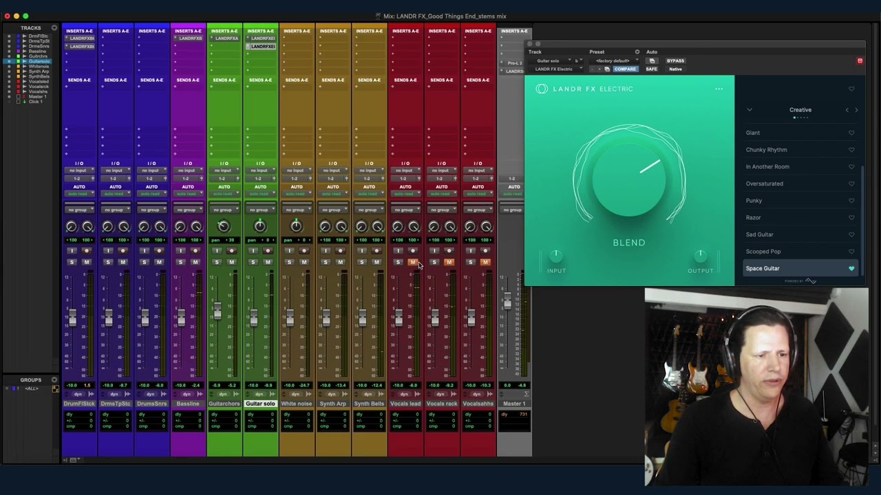Click the INPUT knob in LANDR FX
Image resolution: width=881 pixels, height=495 pixels.
[x=556, y=256]
